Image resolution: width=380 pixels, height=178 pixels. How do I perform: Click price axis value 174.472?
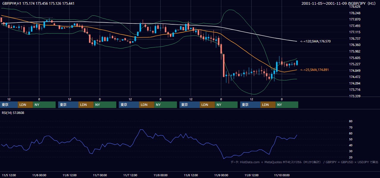coord(354,77)
